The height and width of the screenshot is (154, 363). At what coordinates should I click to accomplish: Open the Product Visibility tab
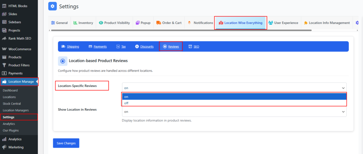[x=114, y=23]
